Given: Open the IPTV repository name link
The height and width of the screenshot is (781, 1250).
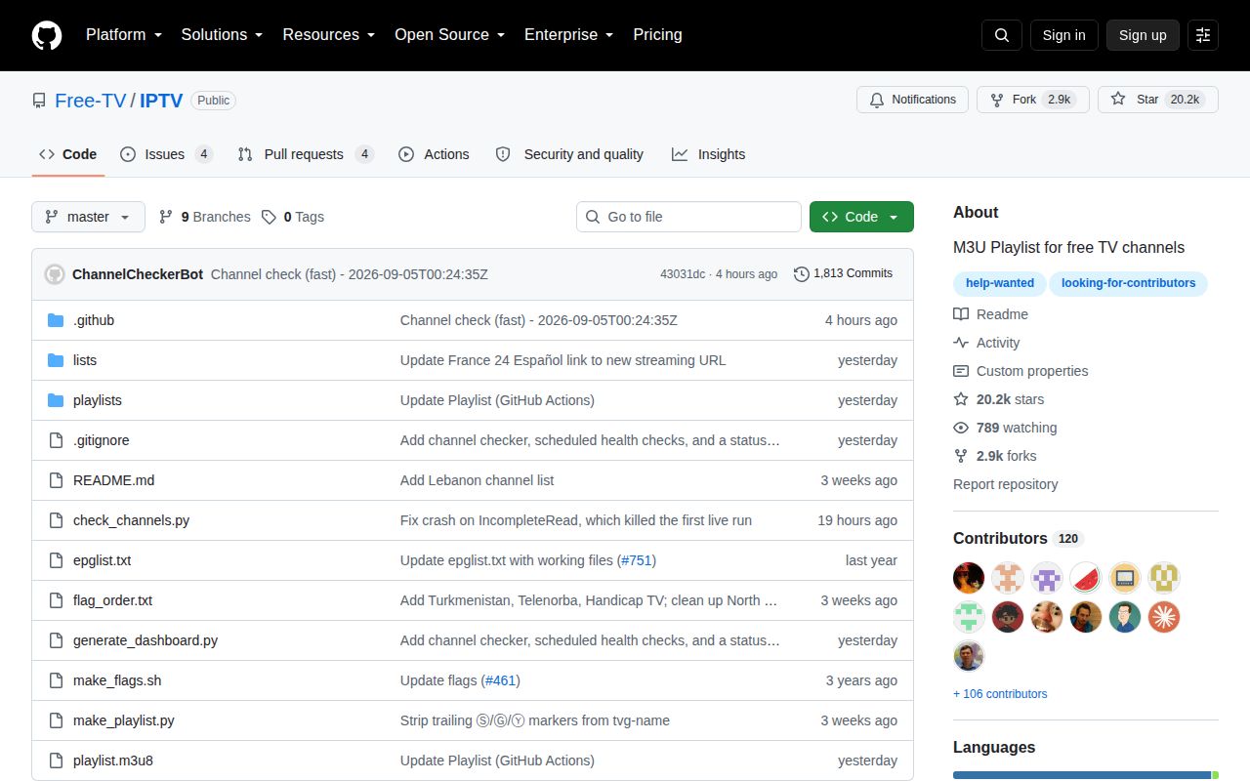Looking at the screenshot, I should [161, 101].
